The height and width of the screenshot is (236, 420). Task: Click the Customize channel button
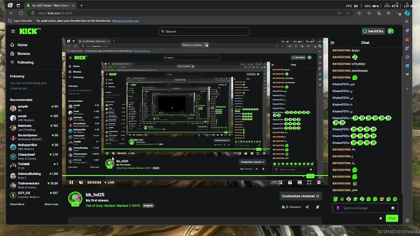point(301,196)
